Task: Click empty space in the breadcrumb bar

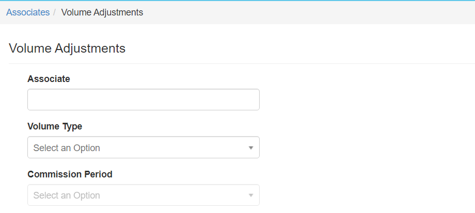Action: pyautogui.click(x=310, y=12)
